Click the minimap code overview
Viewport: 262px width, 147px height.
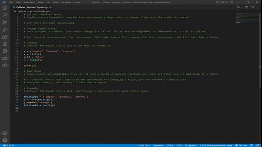[x=247, y=18]
